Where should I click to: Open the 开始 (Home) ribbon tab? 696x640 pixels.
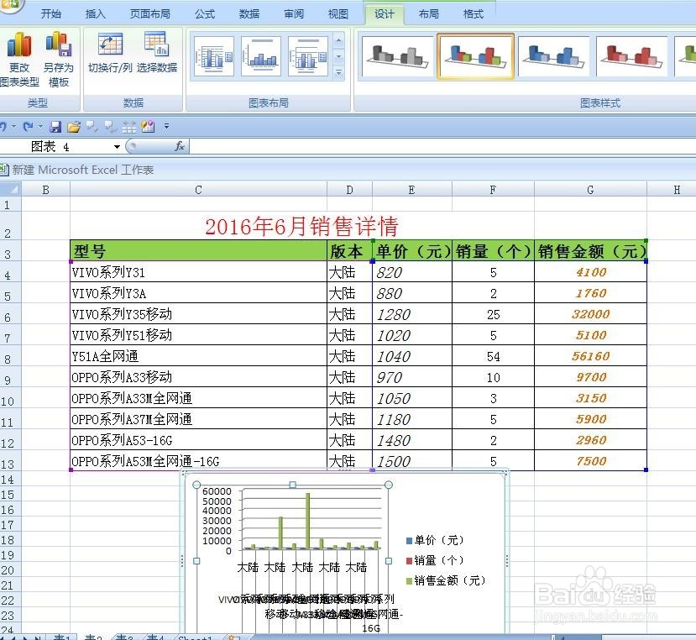click(51, 13)
